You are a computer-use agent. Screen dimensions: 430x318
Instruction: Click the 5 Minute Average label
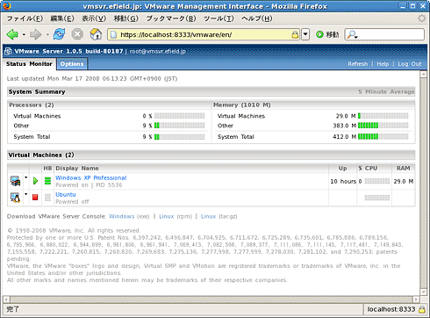[x=386, y=92]
